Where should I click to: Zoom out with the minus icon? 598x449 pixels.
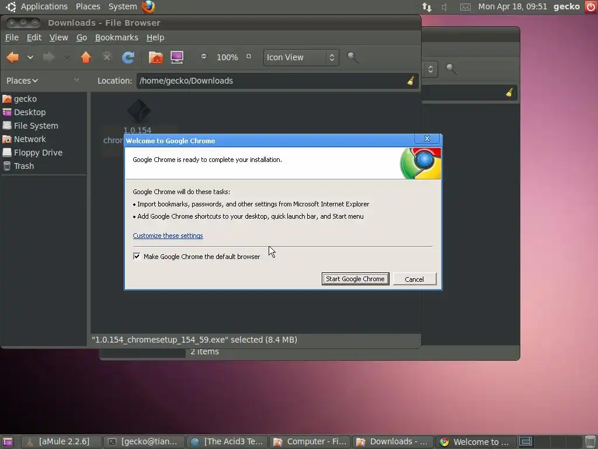click(204, 57)
